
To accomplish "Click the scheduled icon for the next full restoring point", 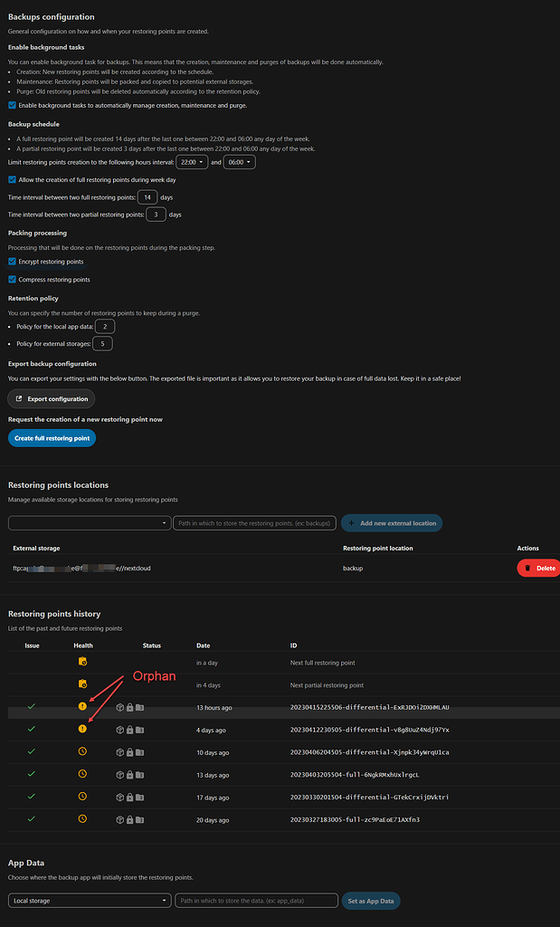I will point(82,662).
